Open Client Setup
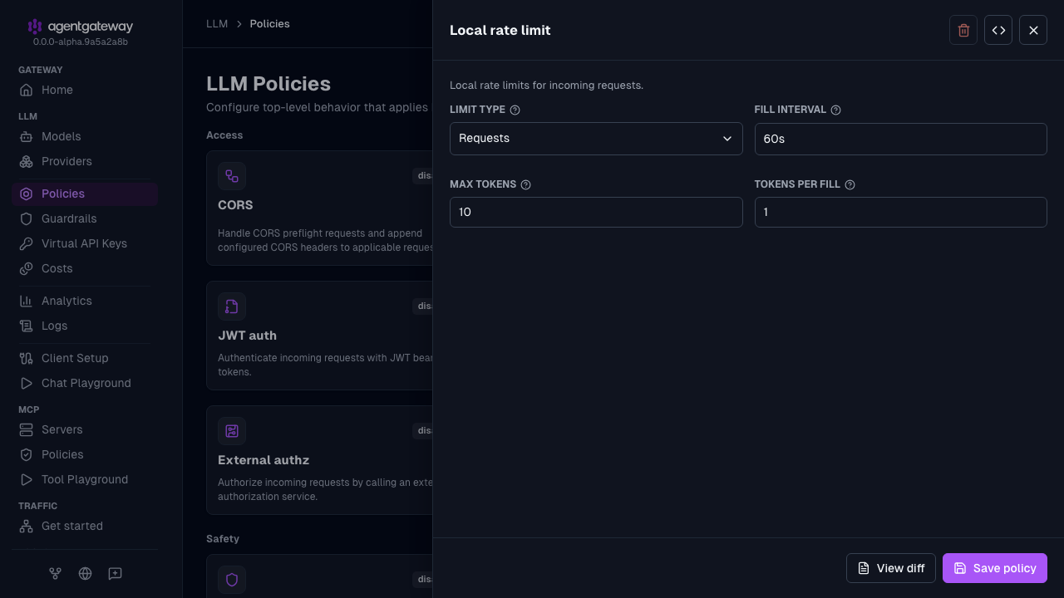 (x=85, y=358)
